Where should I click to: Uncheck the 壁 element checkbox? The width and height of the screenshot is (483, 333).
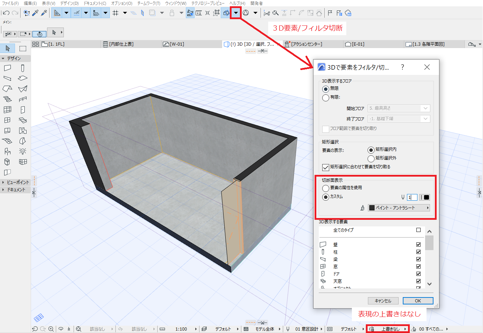(418, 245)
